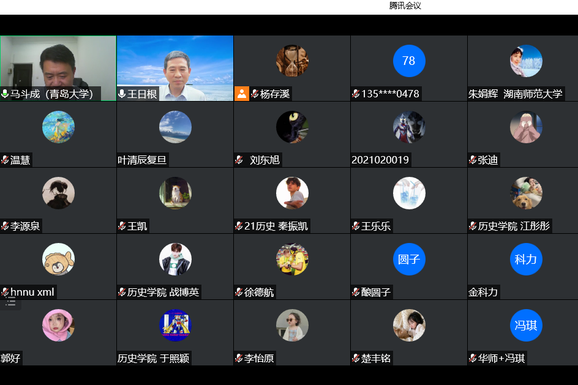Click the name label 郭好
The height and width of the screenshot is (385, 578).
pos(10,358)
